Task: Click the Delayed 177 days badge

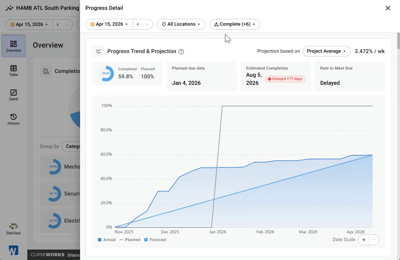Action: tap(285, 79)
